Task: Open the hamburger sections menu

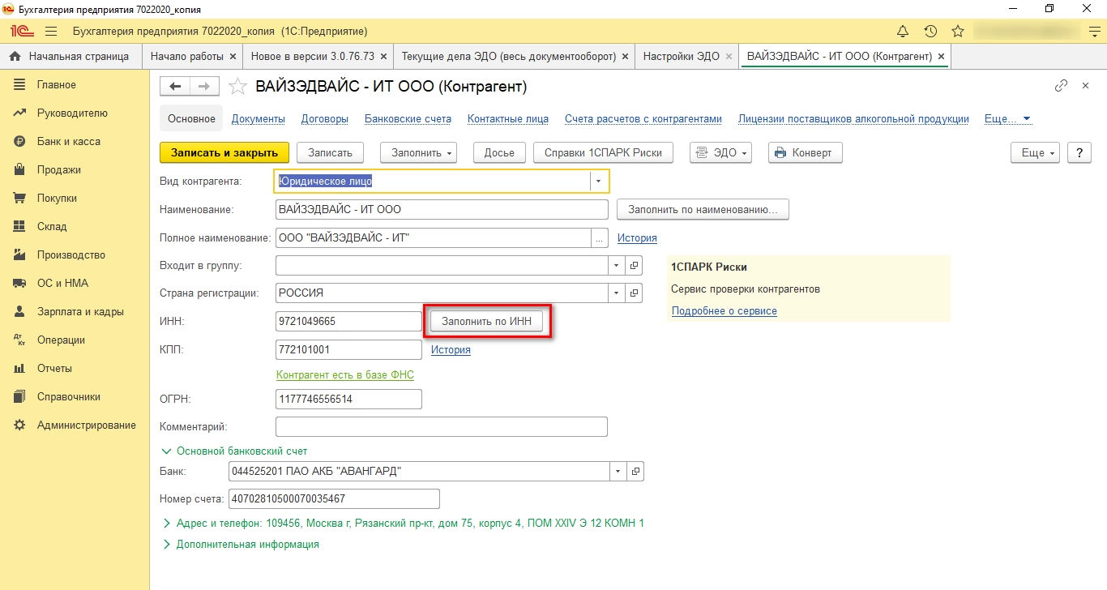Action: (x=51, y=32)
